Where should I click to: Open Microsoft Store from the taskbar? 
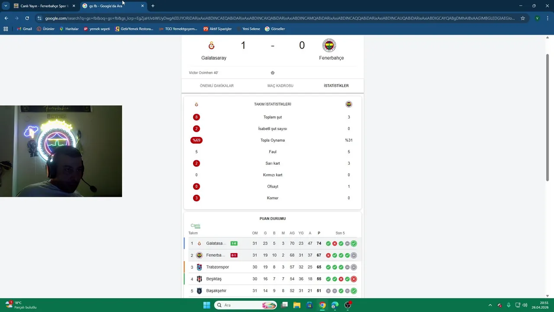309,305
